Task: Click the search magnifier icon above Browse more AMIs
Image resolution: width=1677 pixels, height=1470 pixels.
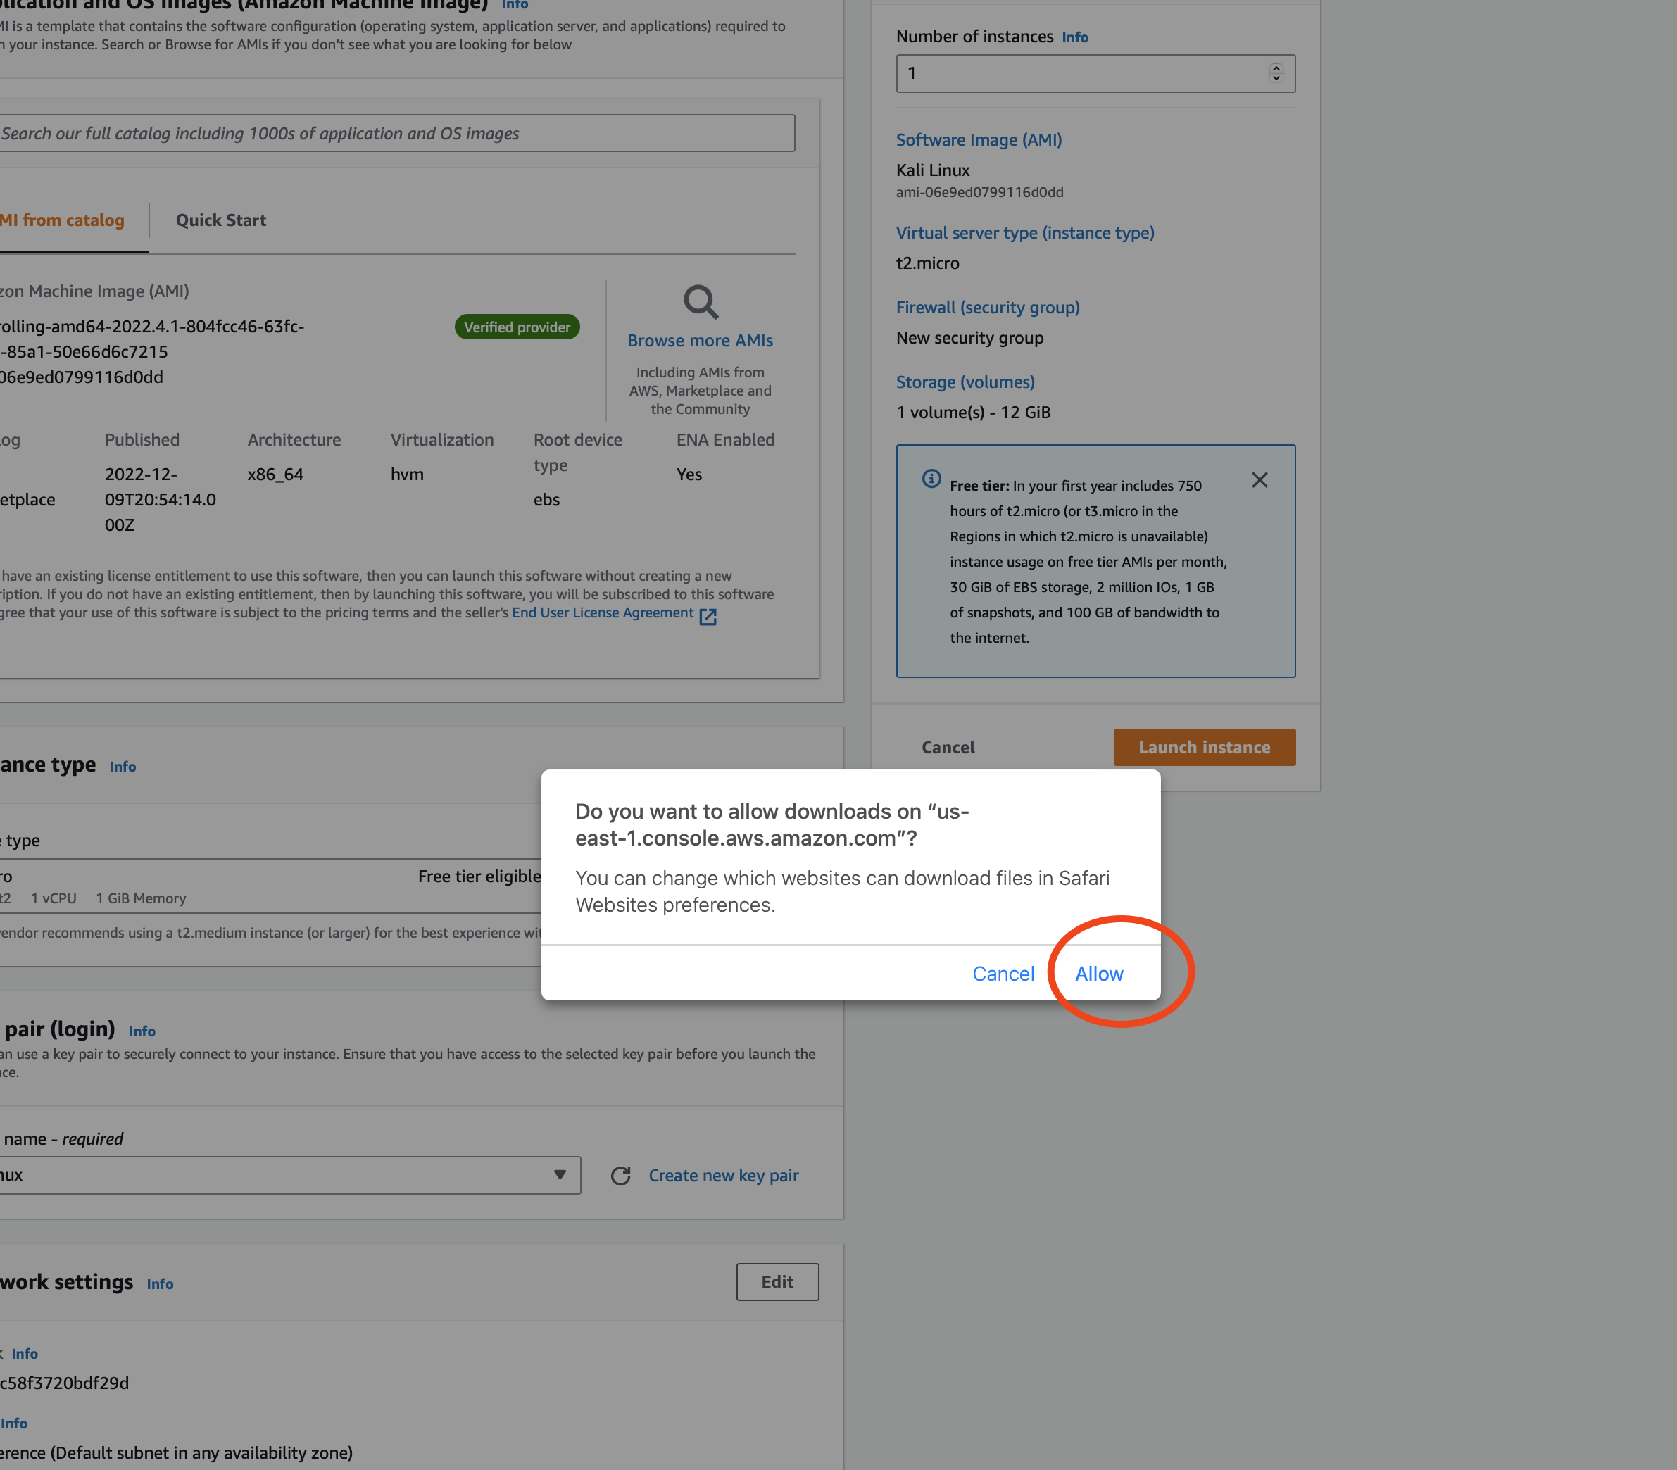Action: click(x=700, y=303)
